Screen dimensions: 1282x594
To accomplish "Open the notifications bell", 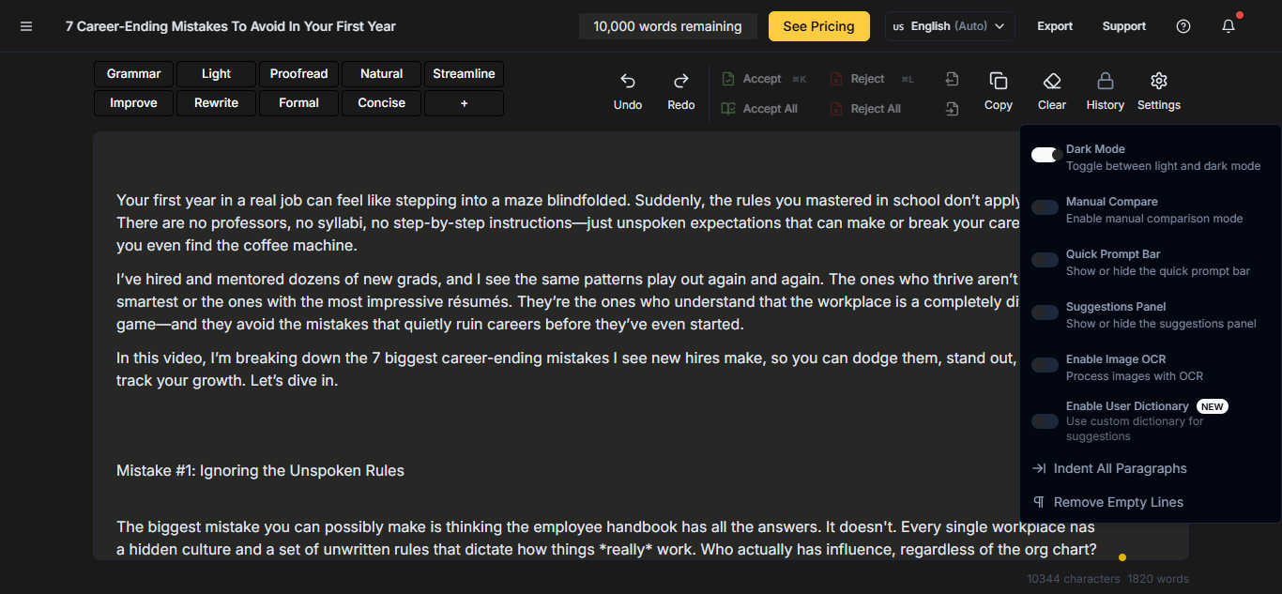I will tap(1229, 26).
